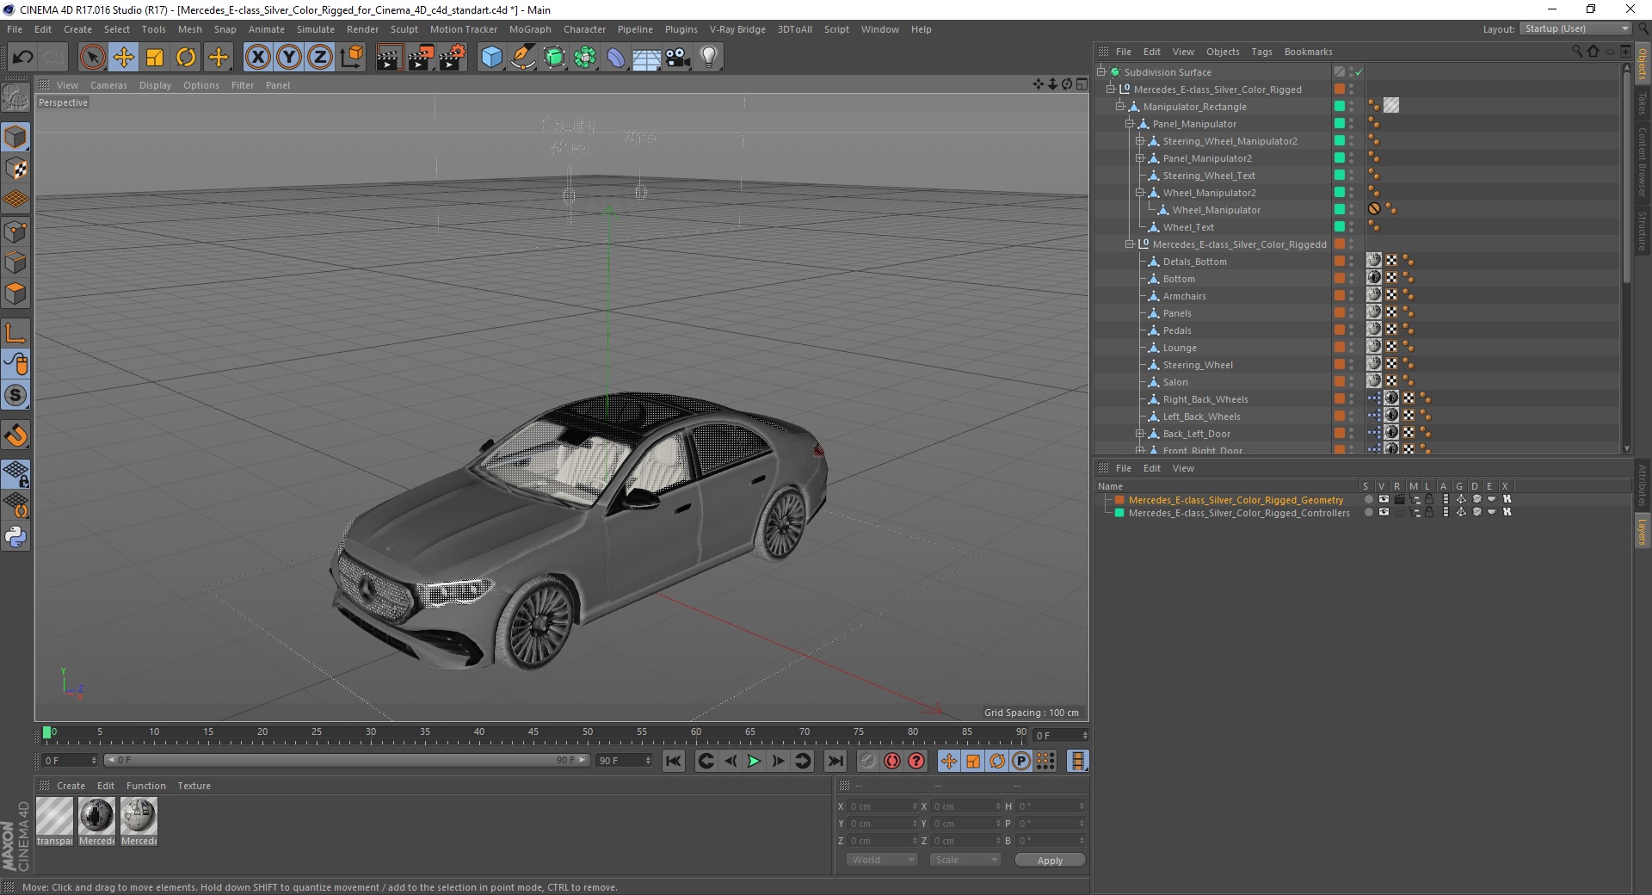1652x895 pixels.
Task: Switch to Polygons mode icon
Action: pyautogui.click(x=15, y=293)
